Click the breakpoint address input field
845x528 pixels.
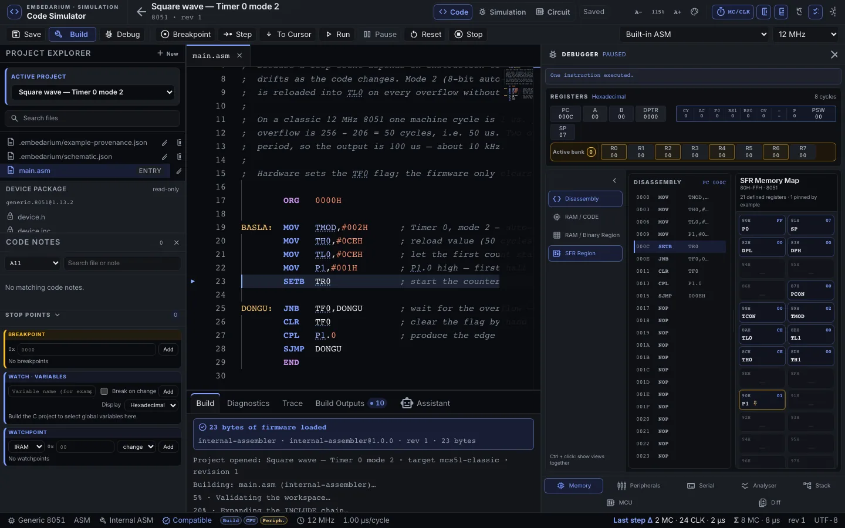pos(87,350)
